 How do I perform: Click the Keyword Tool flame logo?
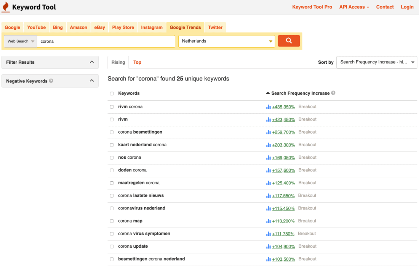[x=6, y=7]
